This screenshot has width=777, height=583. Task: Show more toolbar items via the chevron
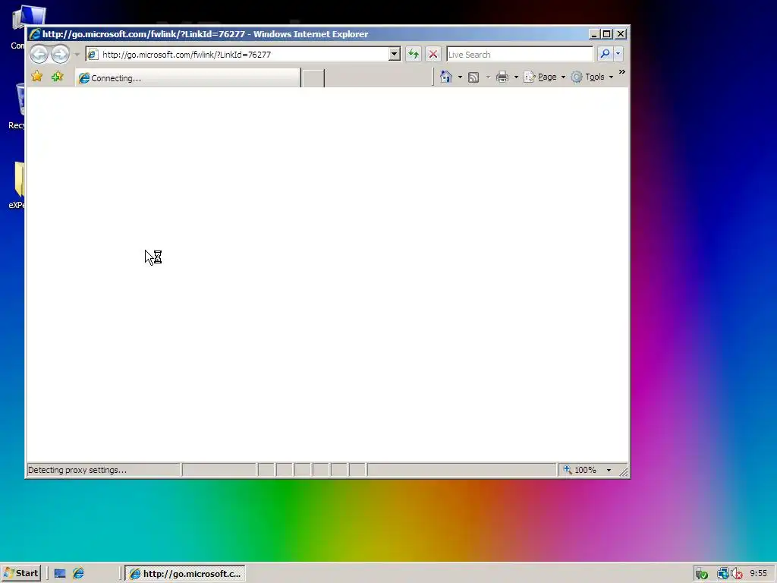click(622, 72)
